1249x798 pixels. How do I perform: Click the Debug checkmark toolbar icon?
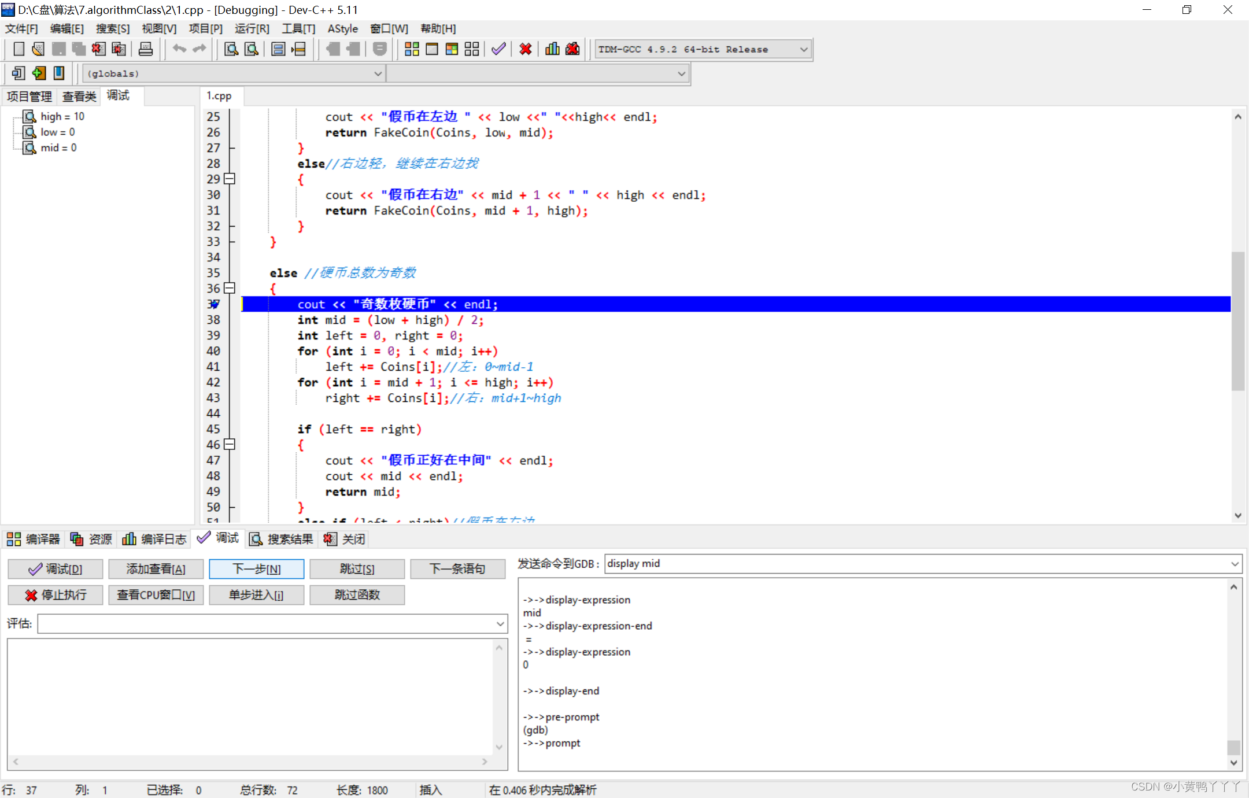click(x=498, y=49)
